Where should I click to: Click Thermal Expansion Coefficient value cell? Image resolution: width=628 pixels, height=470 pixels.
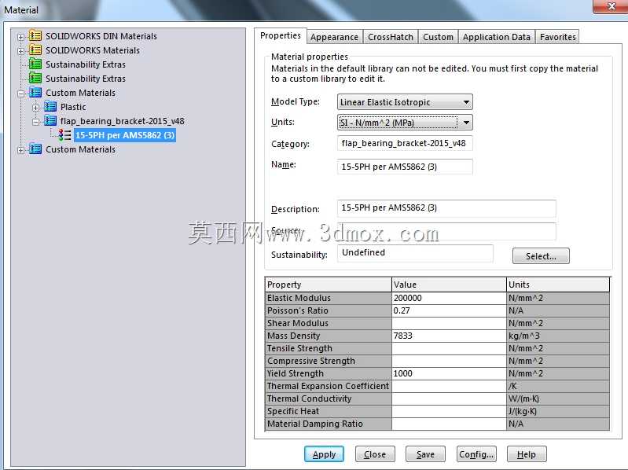(449, 386)
